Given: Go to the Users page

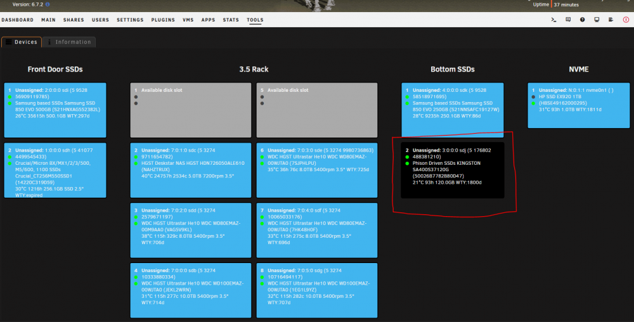Looking at the screenshot, I should 100,20.
